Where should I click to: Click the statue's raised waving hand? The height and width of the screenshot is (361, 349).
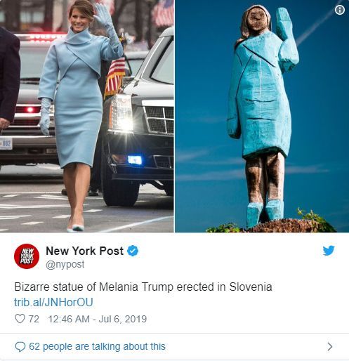[x=284, y=23]
